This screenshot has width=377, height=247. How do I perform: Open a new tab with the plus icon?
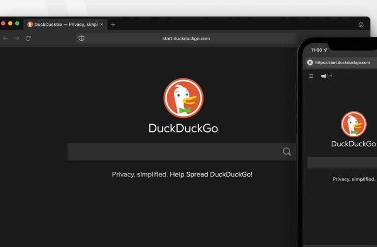tap(113, 24)
